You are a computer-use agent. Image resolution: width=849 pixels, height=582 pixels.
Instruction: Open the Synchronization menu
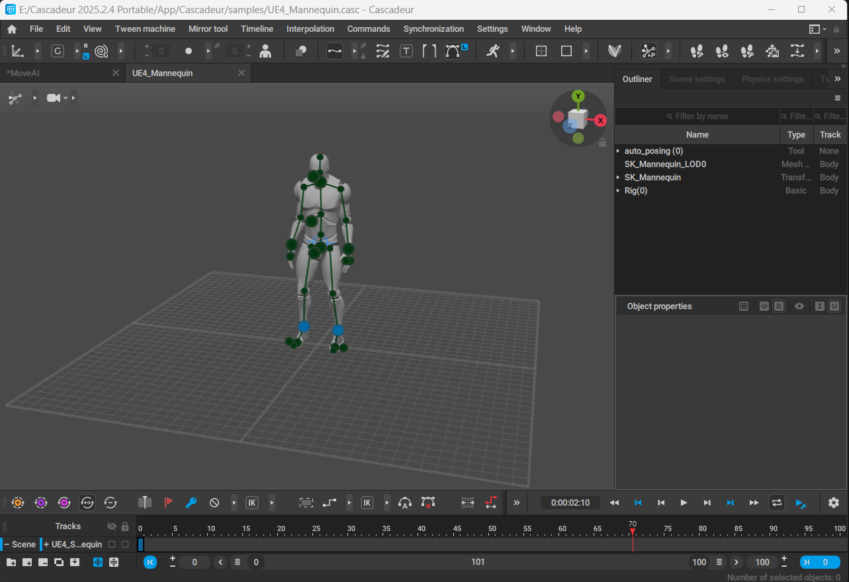(433, 29)
